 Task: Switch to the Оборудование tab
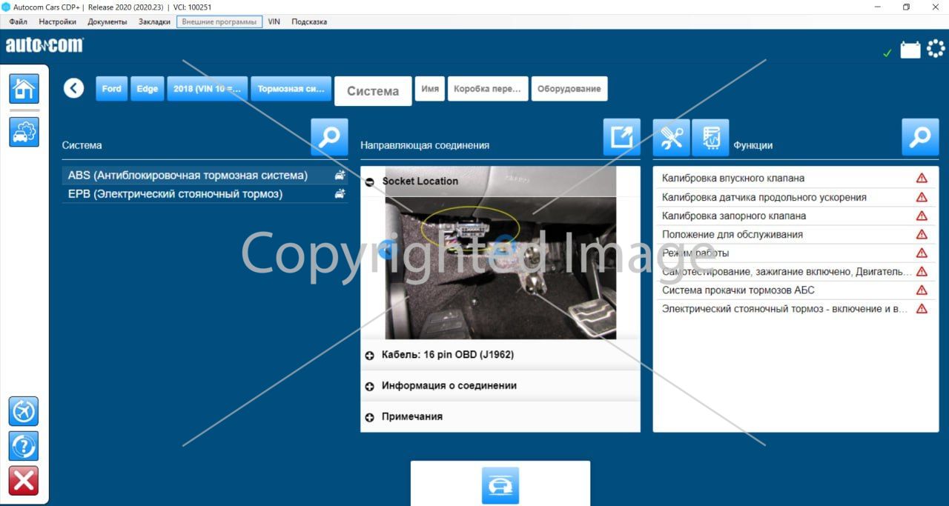point(569,89)
